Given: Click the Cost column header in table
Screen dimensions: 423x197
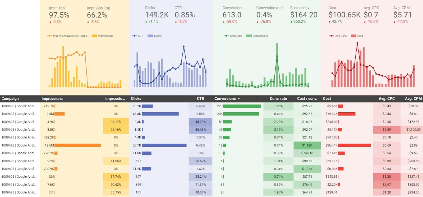Looking at the screenshot, I should 327,99.
